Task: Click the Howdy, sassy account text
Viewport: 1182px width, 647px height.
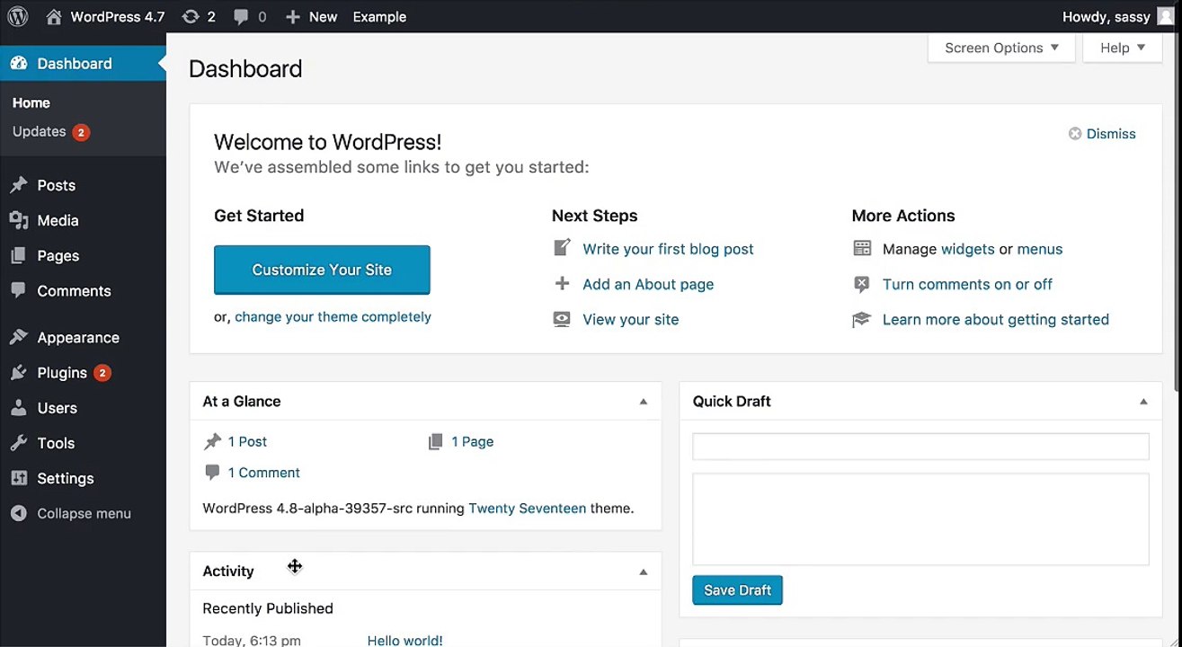Action: [1106, 17]
